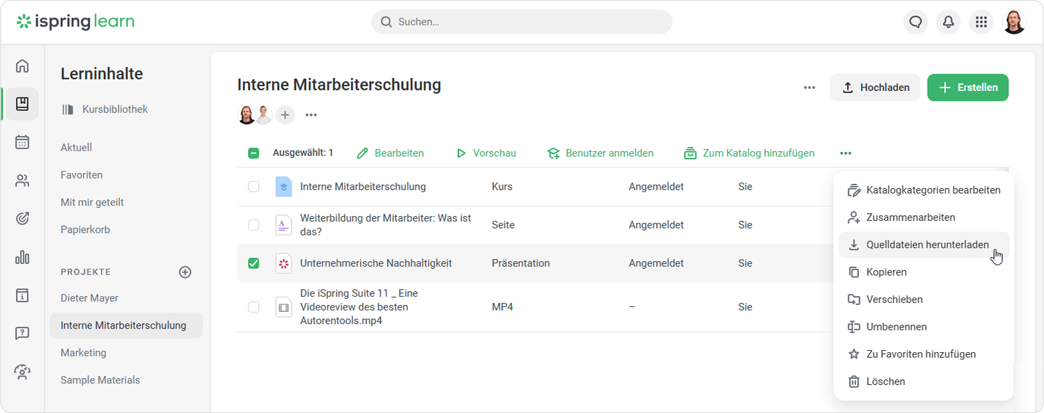The height and width of the screenshot is (413, 1044).
Task: Open the three-dots menu next to Hochladen
Action: (809, 88)
